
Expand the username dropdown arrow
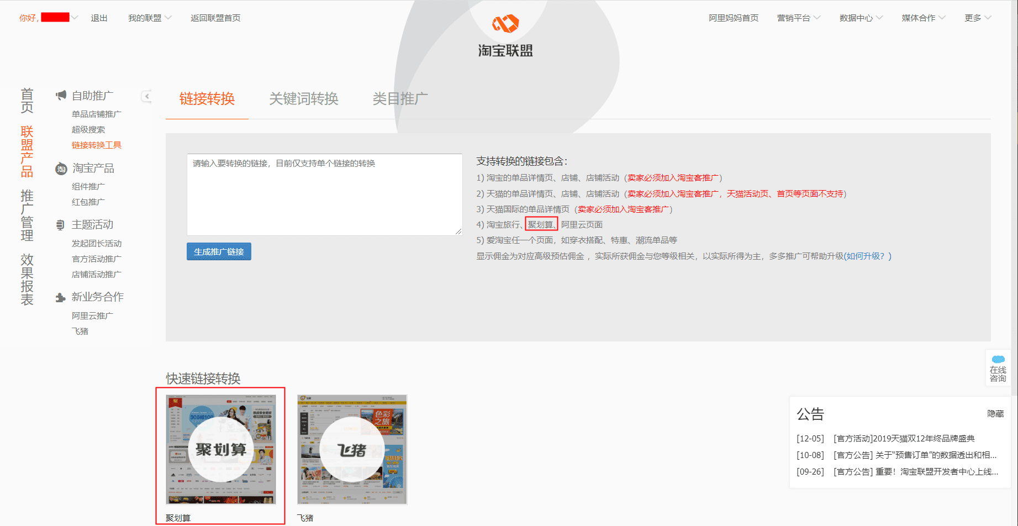75,18
